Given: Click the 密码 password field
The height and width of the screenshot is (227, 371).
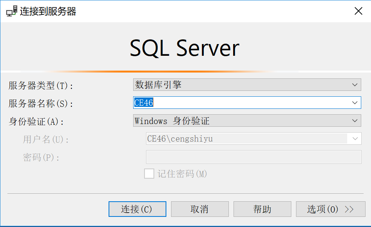Looking at the screenshot, I should (253, 157).
